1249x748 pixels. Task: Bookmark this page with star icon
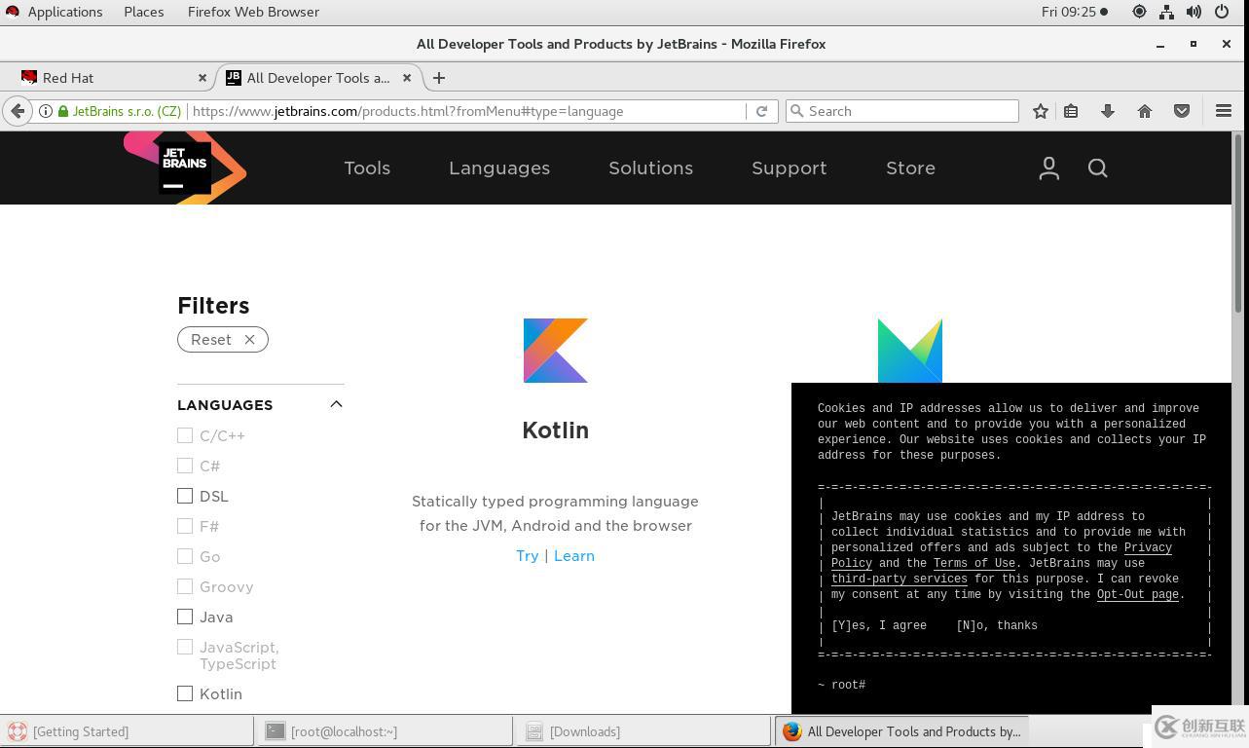[x=1040, y=111]
